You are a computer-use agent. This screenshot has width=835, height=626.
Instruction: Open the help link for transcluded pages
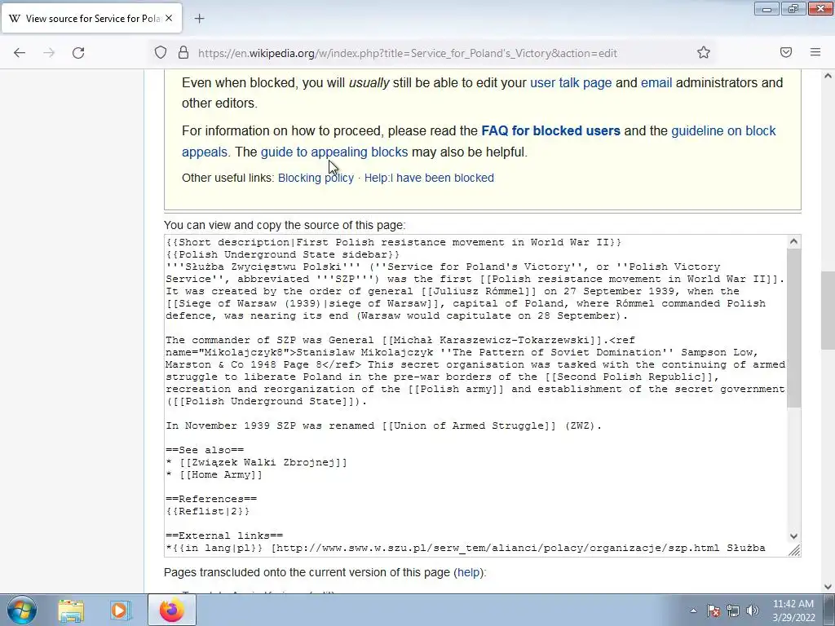pyautogui.click(x=469, y=573)
